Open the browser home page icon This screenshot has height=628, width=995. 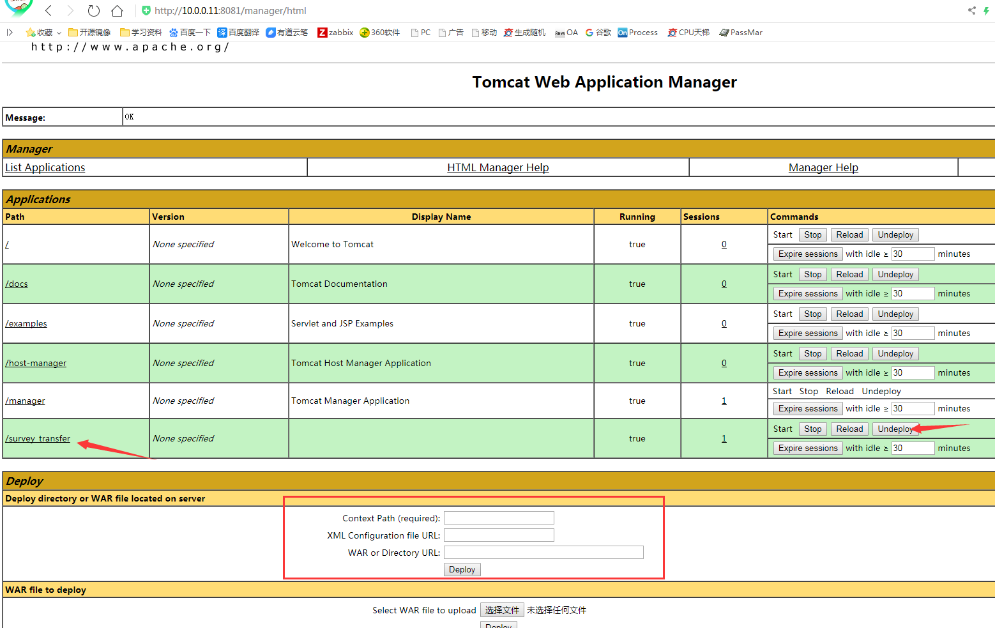point(117,10)
